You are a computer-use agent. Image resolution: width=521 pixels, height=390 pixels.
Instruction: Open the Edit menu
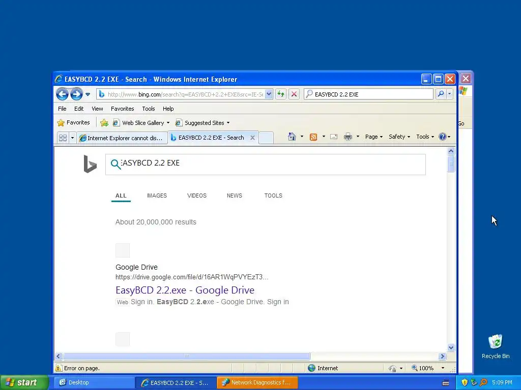(x=79, y=109)
